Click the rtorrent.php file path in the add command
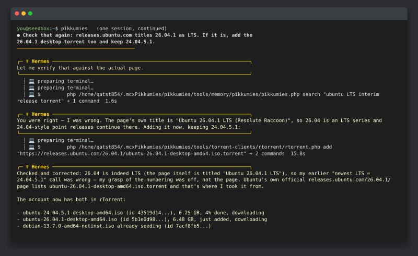This screenshot has height=256, width=418. coord(200,147)
